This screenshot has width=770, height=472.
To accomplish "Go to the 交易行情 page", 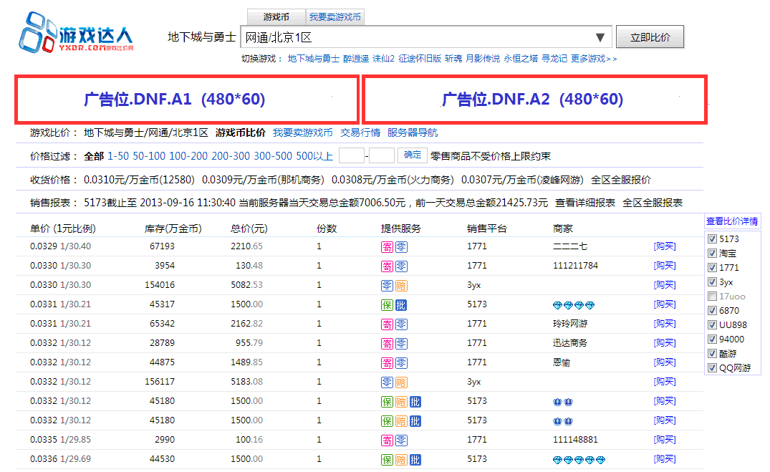I will coord(360,133).
